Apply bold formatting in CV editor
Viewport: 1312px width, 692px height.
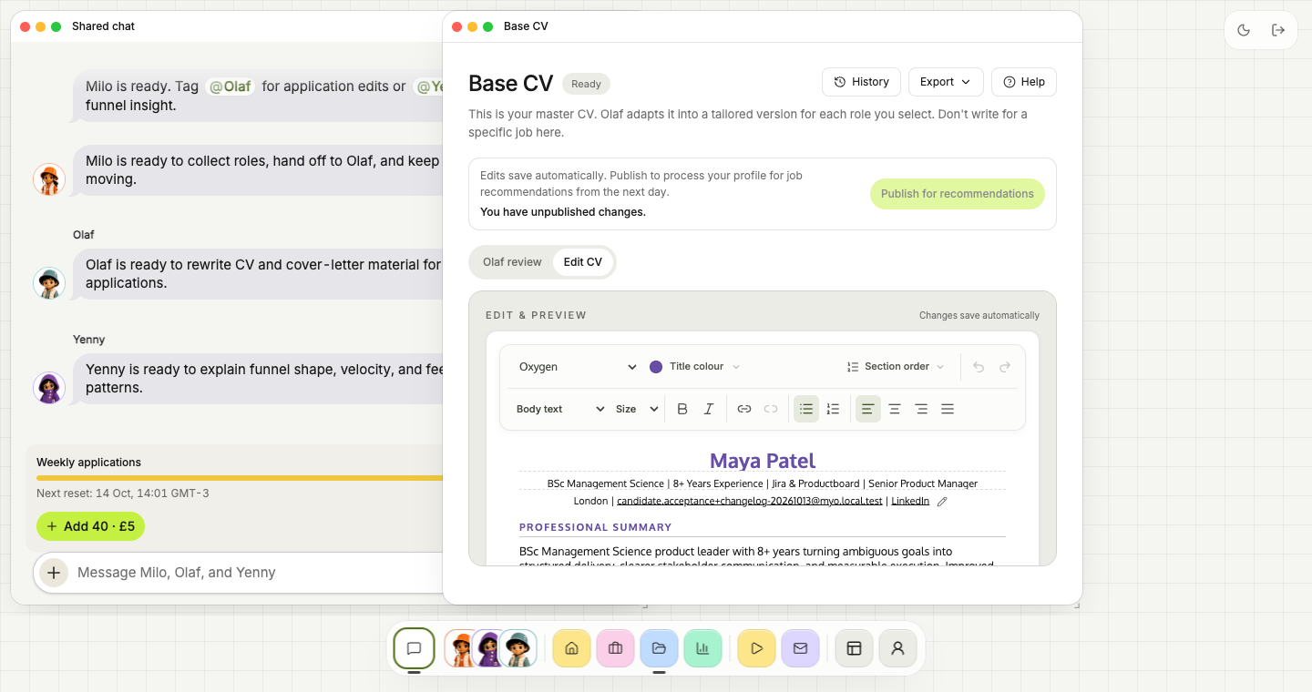pos(682,409)
